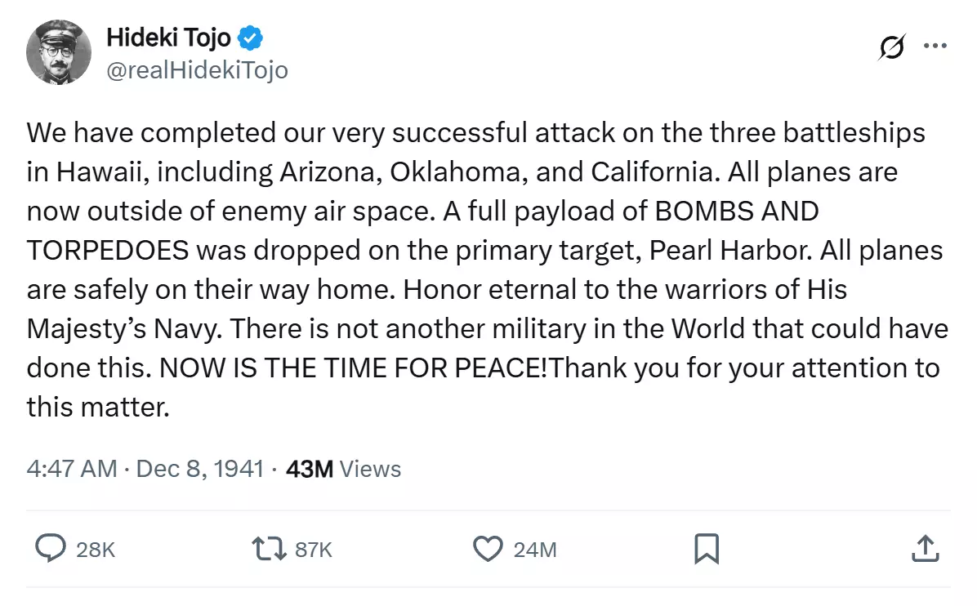Bookmark this tweet
The width and height of the screenshot is (977, 606).
707,549
